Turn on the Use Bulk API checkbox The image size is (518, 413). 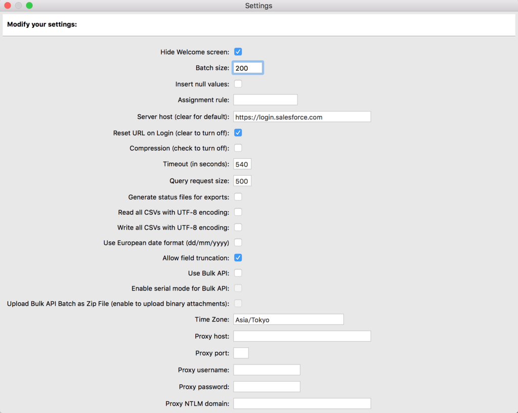[238, 273]
